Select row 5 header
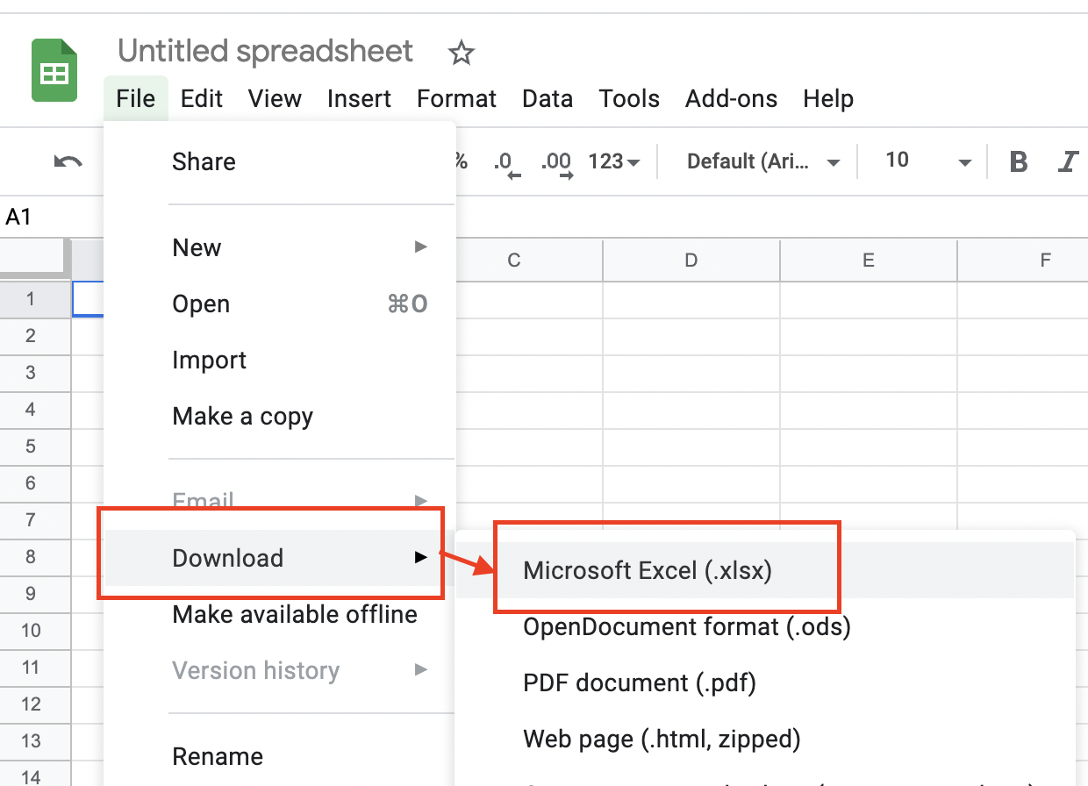This screenshot has width=1088, height=786. click(x=35, y=447)
